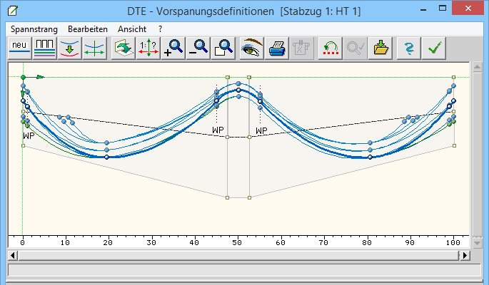Print the drawing with the printer icon
The height and width of the screenshot is (285, 489).
tap(277, 48)
